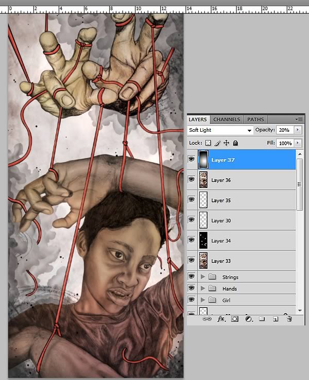Expand the Girl group
The height and width of the screenshot is (380, 309).
(x=203, y=300)
